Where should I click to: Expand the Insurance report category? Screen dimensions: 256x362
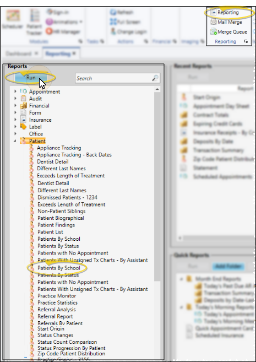15,120
